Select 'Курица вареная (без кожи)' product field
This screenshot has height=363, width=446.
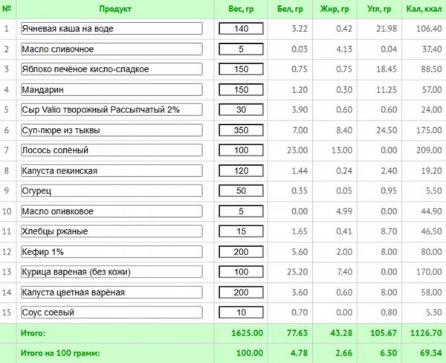click(111, 272)
